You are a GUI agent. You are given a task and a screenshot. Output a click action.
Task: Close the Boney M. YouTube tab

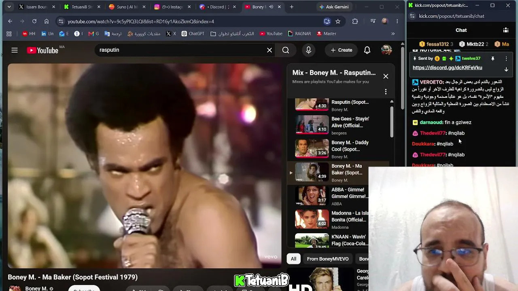279,7
